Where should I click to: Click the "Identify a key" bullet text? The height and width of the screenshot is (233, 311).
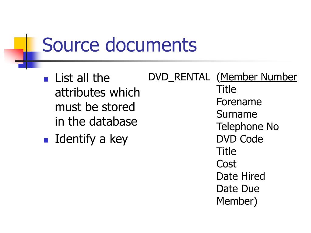(x=91, y=139)
